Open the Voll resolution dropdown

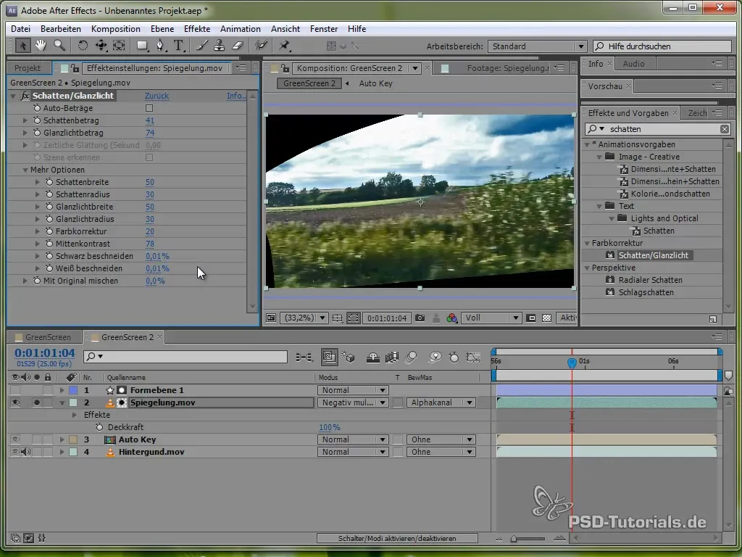pos(492,318)
